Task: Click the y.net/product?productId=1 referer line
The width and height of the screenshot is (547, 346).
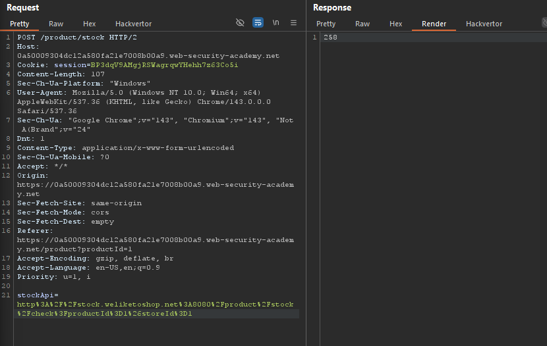Action: [x=74, y=249]
